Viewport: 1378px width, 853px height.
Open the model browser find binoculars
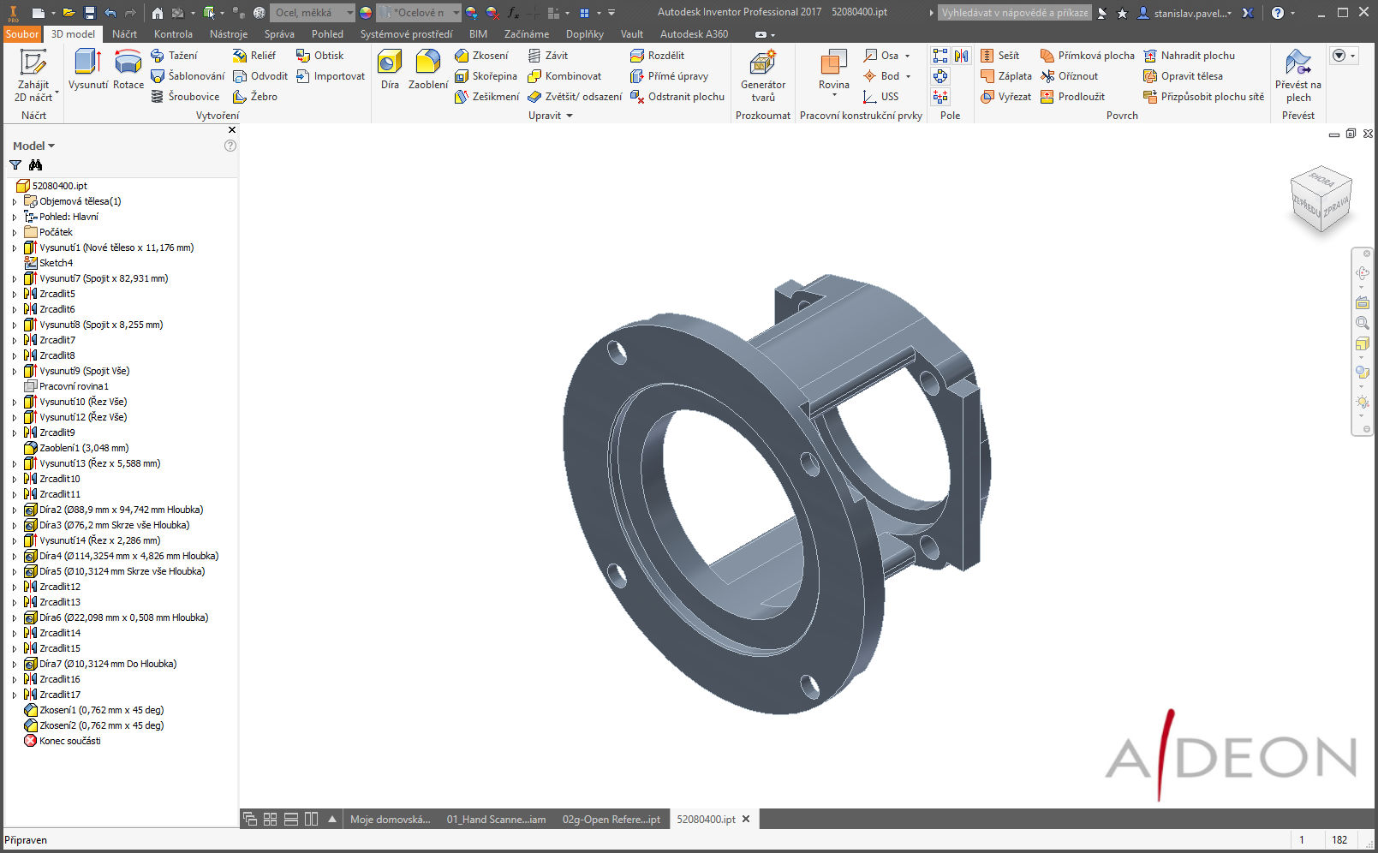(x=35, y=164)
